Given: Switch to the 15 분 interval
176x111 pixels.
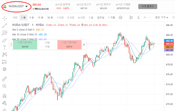Looking at the screenshot, I should 40,18.
